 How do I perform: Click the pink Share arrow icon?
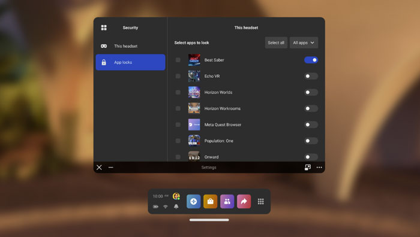pos(244,202)
